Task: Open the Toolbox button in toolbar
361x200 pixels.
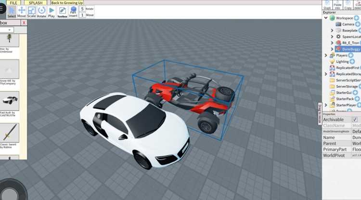Action: click(x=62, y=12)
